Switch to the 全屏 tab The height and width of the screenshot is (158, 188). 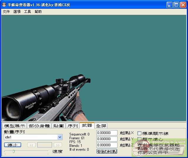(x=101, y=126)
